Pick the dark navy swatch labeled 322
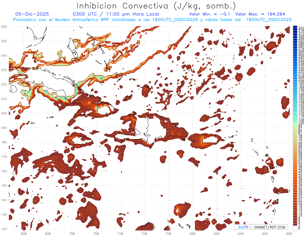Screen dimensions: 307x237 (x=295, y=27)
